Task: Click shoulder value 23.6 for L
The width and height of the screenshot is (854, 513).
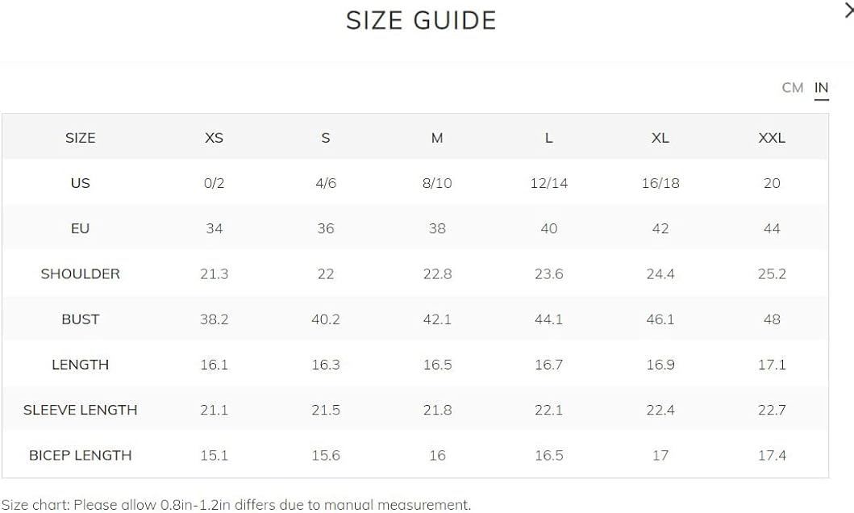Action: [548, 274]
